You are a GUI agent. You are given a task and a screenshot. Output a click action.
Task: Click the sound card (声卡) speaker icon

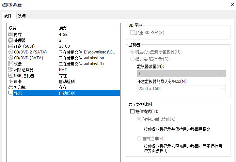[10, 81]
